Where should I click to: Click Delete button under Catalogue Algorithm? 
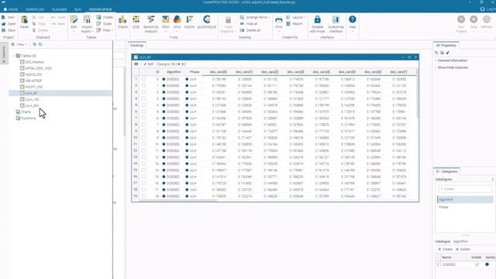point(463,250)
